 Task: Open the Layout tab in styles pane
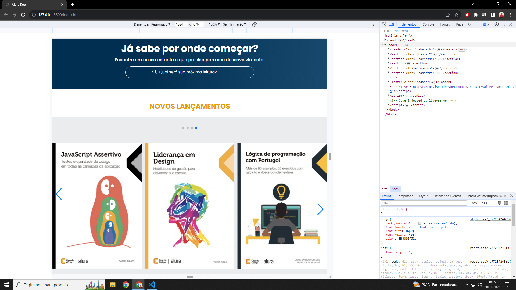[424, 196]
